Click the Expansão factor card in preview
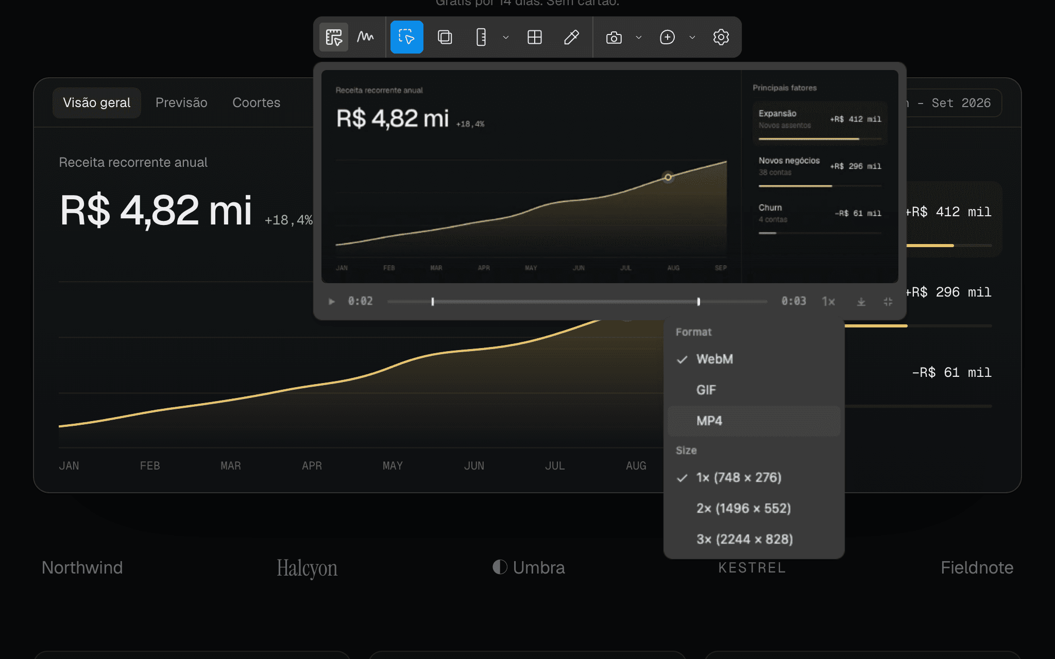Viewport: 1055px width, 659px height. point(820,124)
